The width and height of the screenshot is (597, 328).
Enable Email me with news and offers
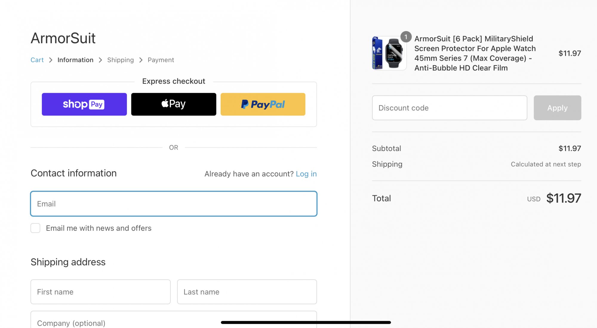tap(36, 228)
